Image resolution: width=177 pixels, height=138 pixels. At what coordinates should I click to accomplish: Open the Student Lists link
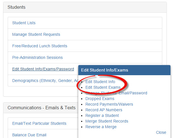(x=24, y=23)
